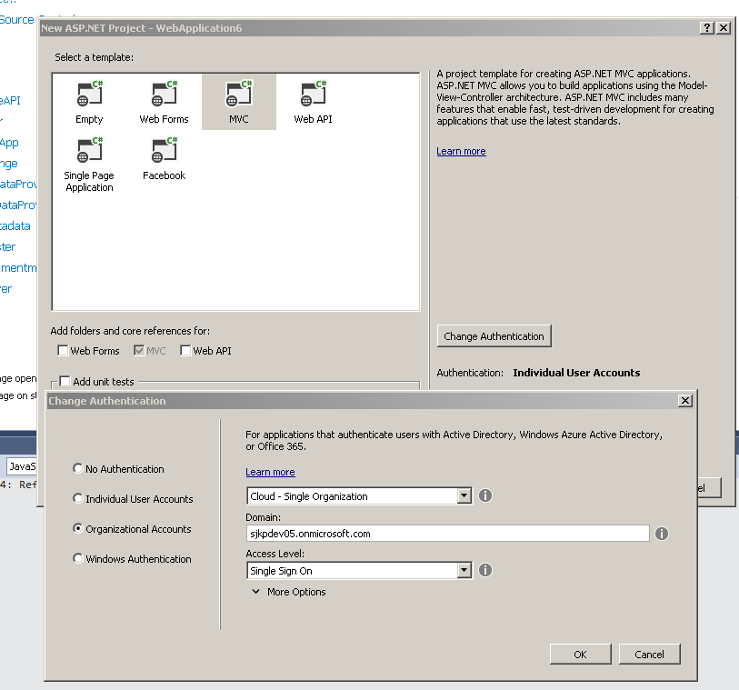Choose the Web Forms template icon
Screen dimensions: 739x690
[164, 95]
